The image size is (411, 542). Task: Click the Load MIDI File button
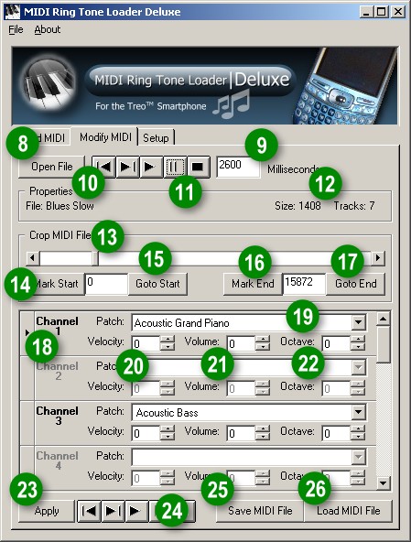[349, 511]
